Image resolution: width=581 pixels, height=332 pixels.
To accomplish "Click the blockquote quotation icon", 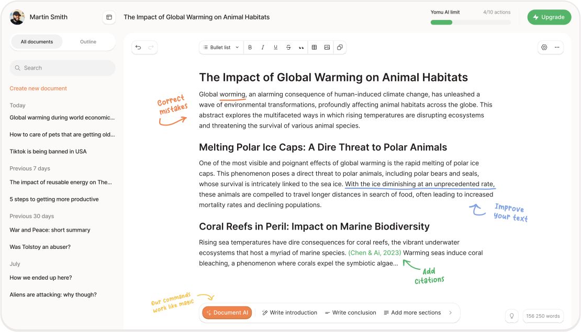I will (x=301, y=48).
